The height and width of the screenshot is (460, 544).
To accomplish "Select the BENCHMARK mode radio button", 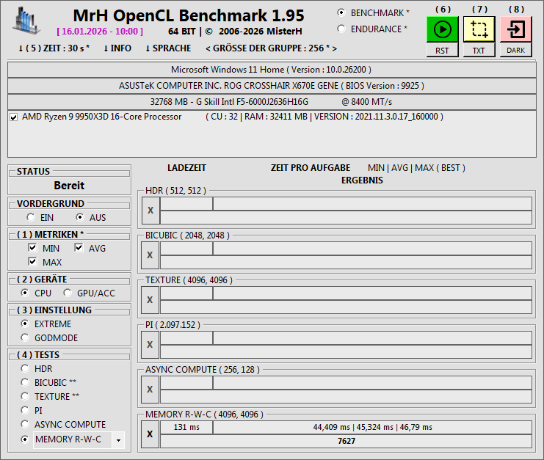I will click(x=341, y=12).
